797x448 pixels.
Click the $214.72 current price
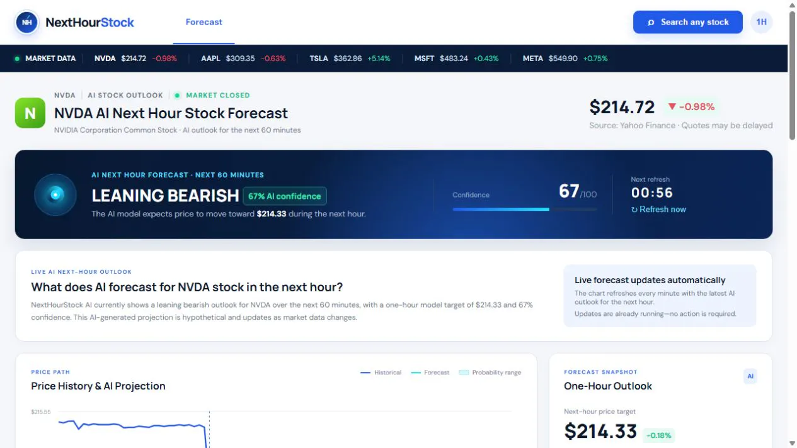click(622, 107)
